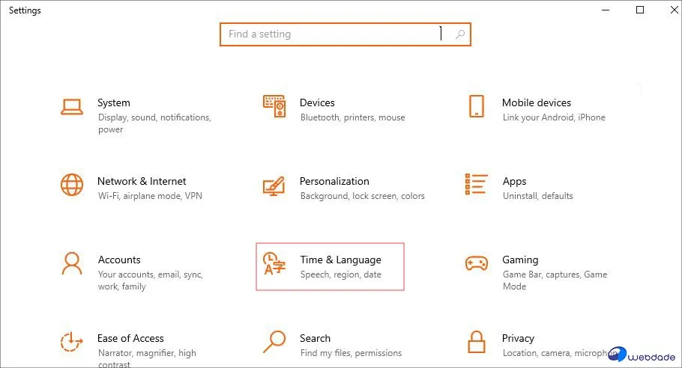Open Time & Language heading
Screen dimensions: 682x368
(340, 260)
